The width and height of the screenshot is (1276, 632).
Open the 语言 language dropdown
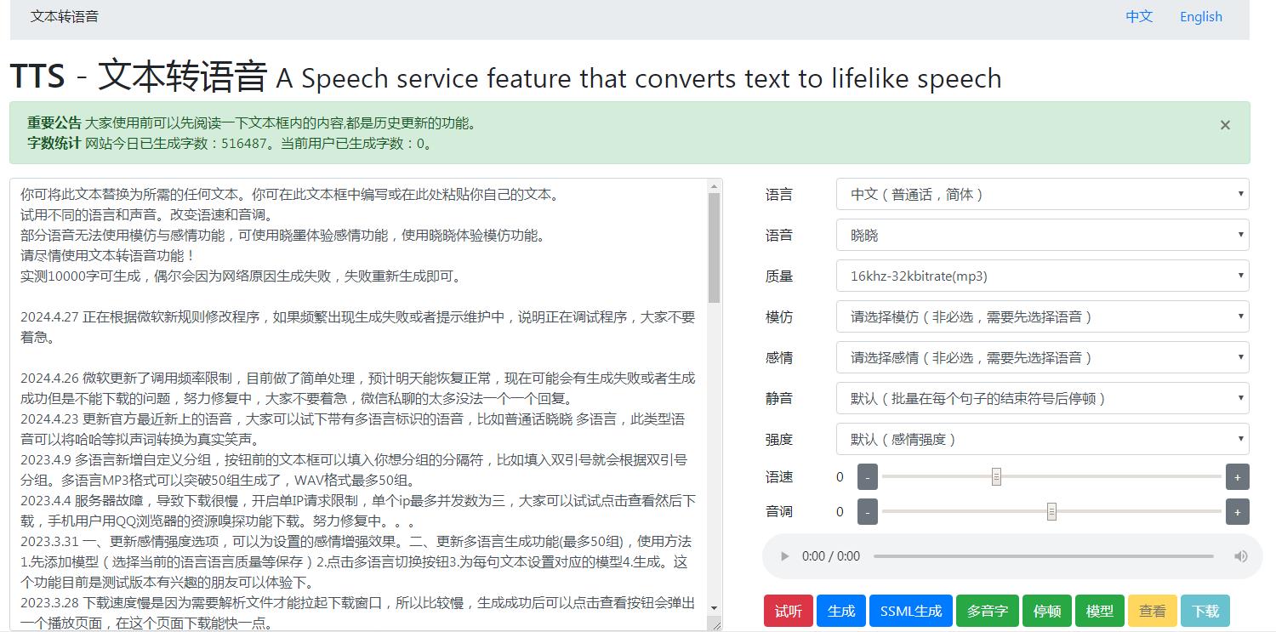coord(1041,194)
